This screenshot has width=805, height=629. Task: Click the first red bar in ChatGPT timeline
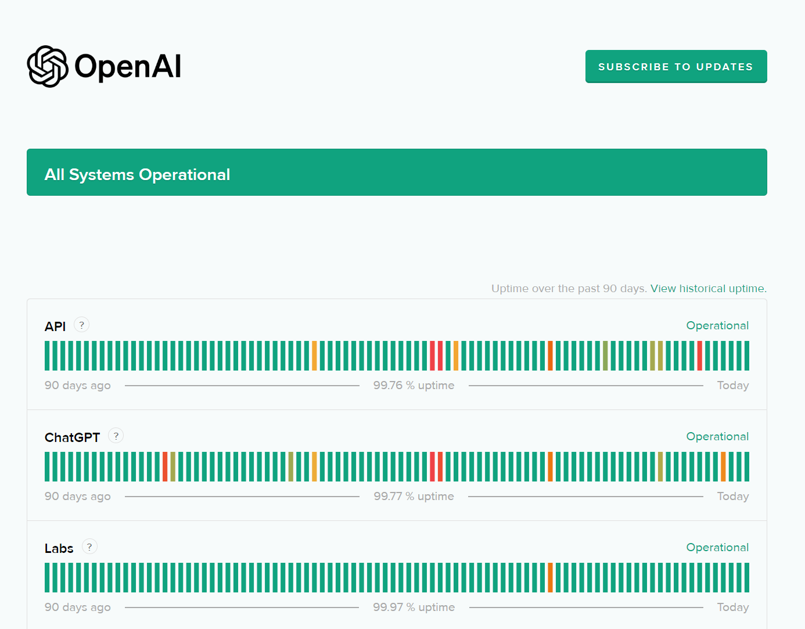pyautogui.click(x=165, y=466)
